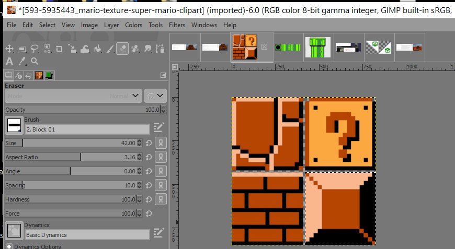Switch to the checkered green logo image tab
Viewport: 455px width, 249px height.
click(379, 47)
